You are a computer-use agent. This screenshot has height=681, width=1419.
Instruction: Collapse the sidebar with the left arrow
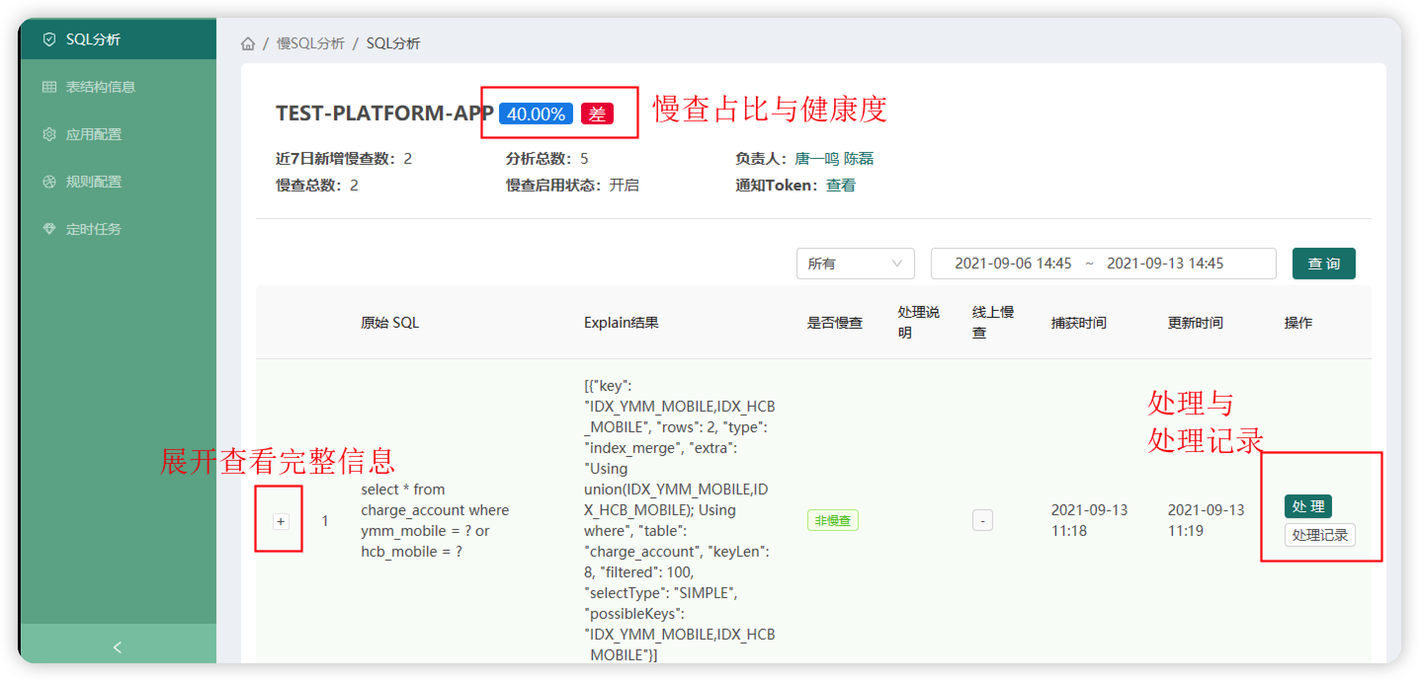(117, 647)
